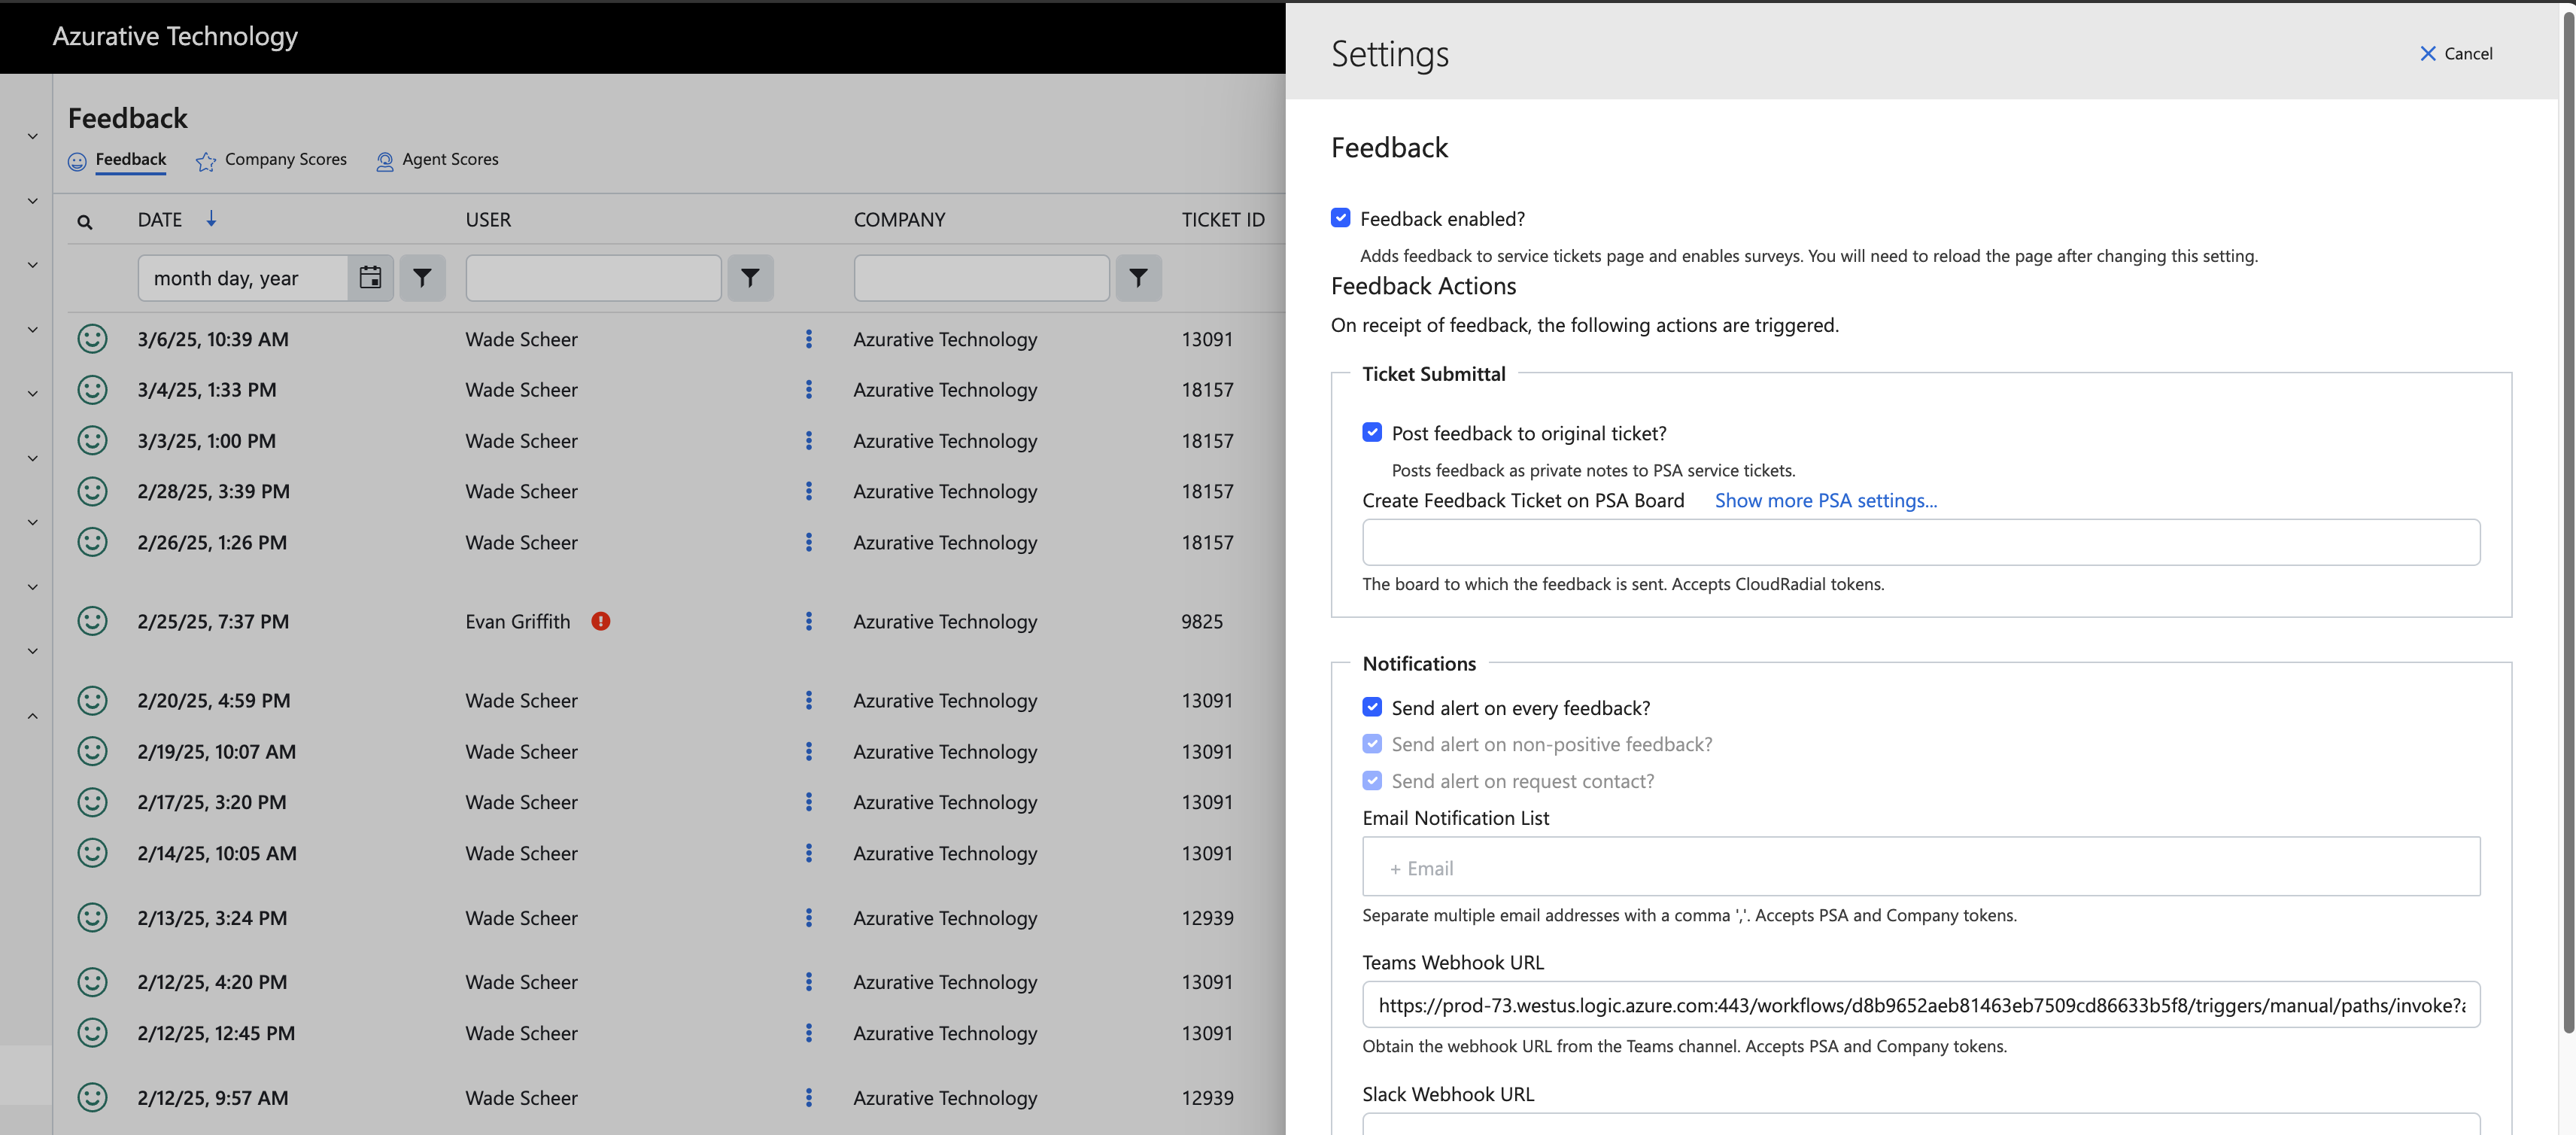Sort by the USER column header
This screenshot has width=2576, height=1135.
tap(488, 219)
